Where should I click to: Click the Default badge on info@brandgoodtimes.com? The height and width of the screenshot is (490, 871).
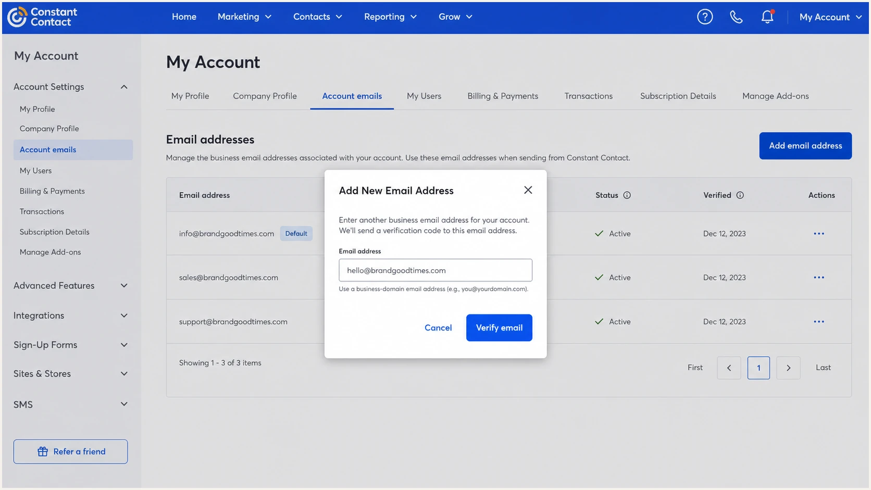point(296,233)
